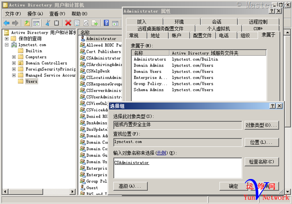292x204 pixels.
Task: Expand the 保存的查询 tree node
Action: [7, 39]
